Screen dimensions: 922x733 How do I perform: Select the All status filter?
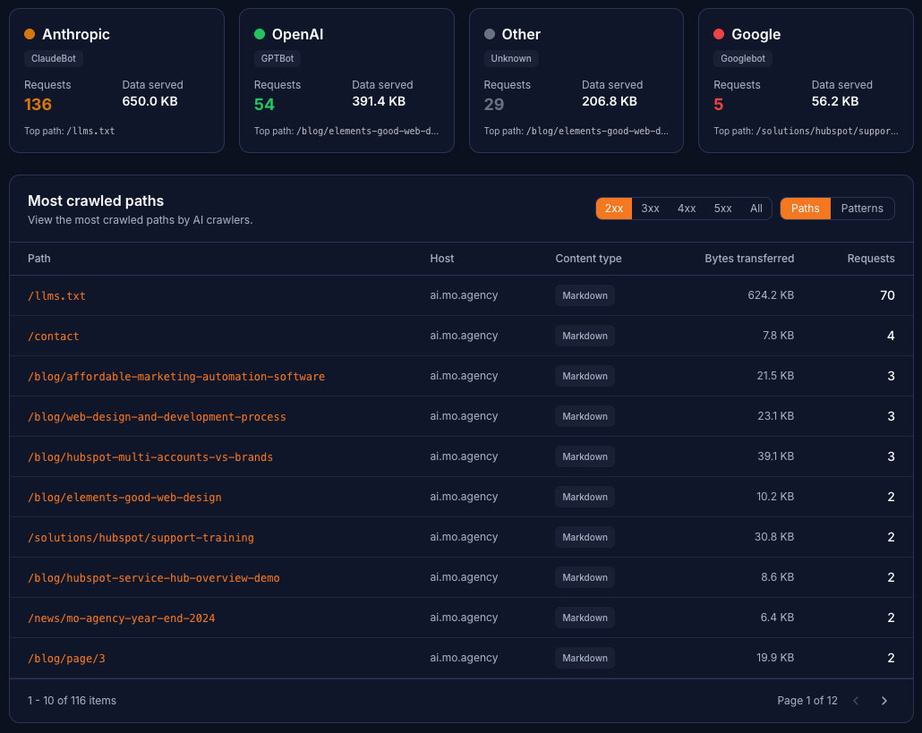(x=756, y=208)
